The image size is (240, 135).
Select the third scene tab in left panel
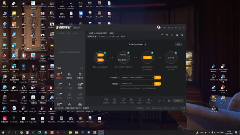(x=75, y=33)
